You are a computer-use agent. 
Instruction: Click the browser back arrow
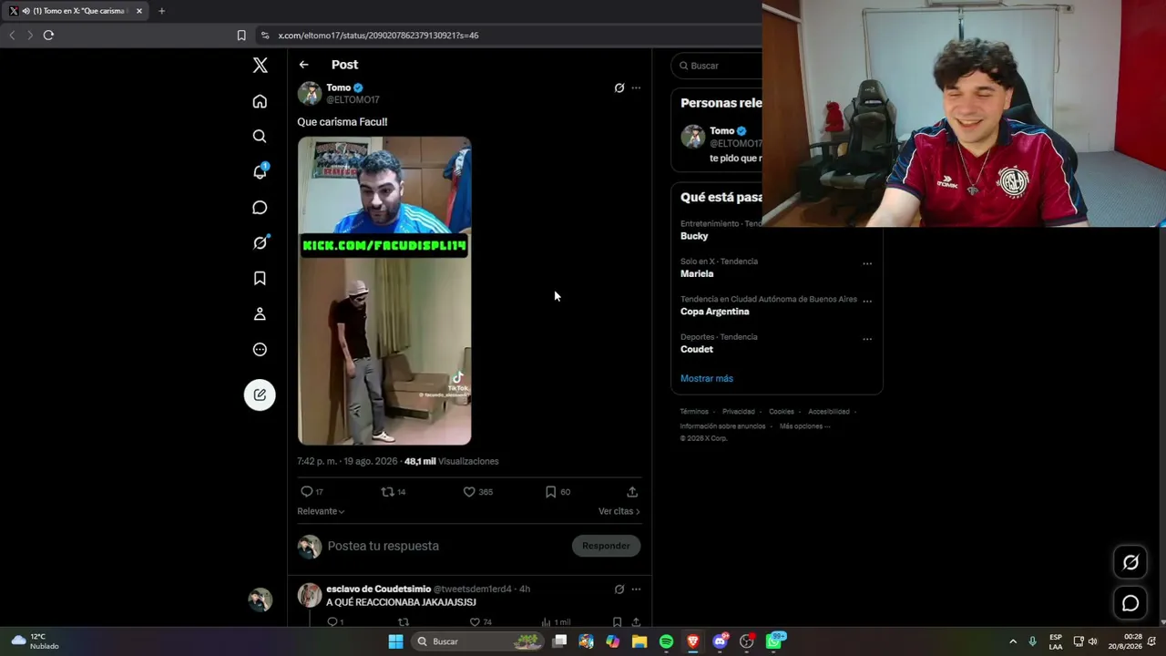pos(12,36)
